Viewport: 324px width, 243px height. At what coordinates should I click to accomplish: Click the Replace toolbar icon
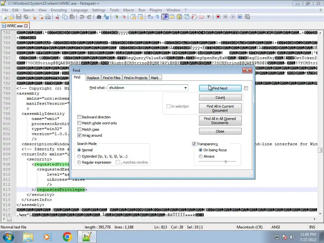pyautogui.click(x=106, y=17)
